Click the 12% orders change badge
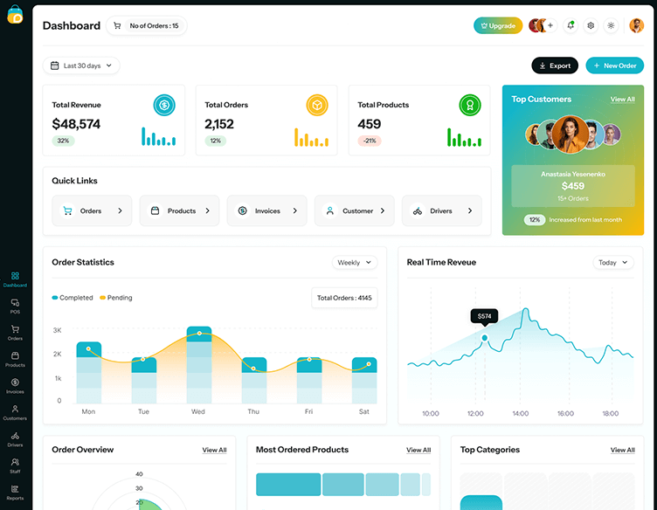The width and height of the screenshot is (657, 510). (x=216, y=141)
